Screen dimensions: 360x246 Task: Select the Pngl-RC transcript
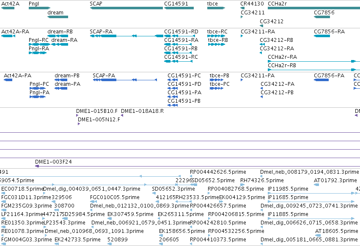(39, 44)
